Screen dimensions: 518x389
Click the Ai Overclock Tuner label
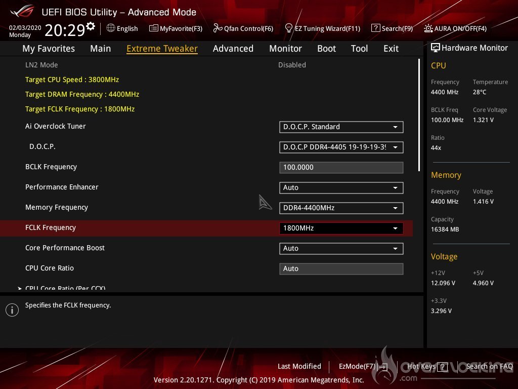coord(56,126)
